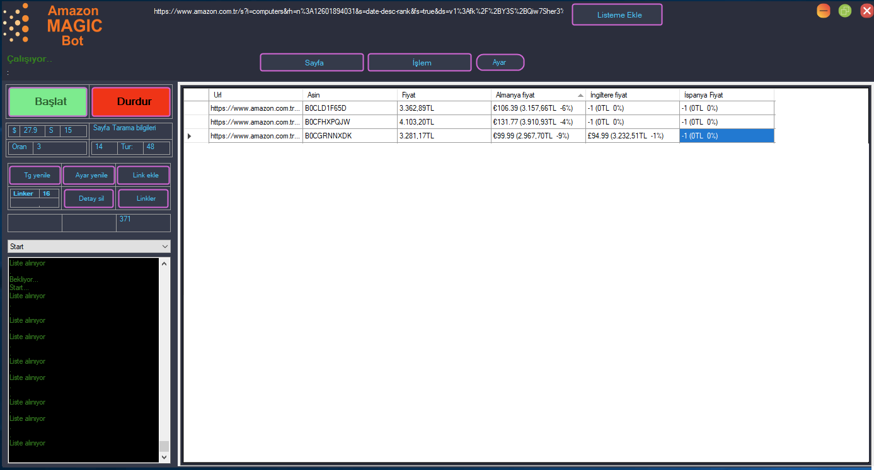The width and height of the screenshot is (874, 470).
Task: Open the İşlem tab
Action: pyautogui.click(x=420, y=62)
